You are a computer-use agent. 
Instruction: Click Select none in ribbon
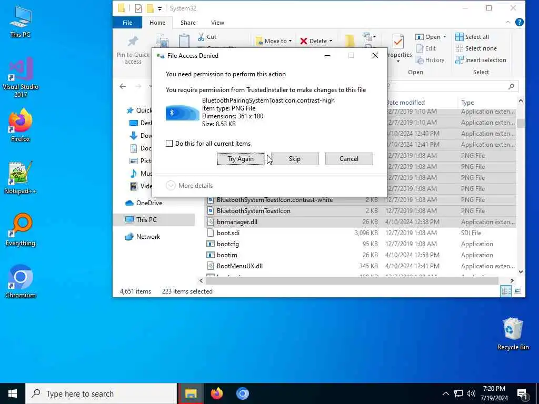(476, 48)
